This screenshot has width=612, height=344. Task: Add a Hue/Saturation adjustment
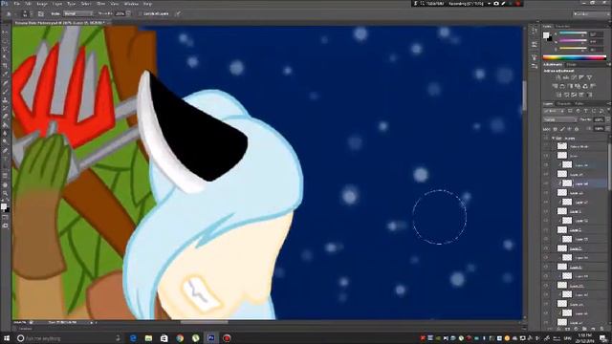(x=555, y=86)
